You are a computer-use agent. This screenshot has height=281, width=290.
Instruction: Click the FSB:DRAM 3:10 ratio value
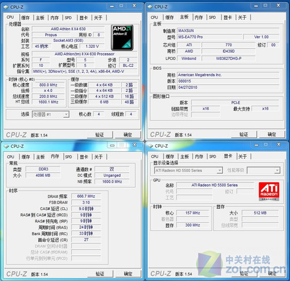(86, 202)
